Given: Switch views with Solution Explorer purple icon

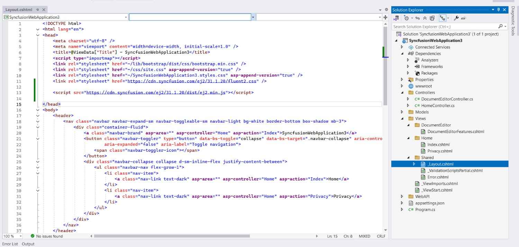Looking at the screenshot, I should [397, 18].
